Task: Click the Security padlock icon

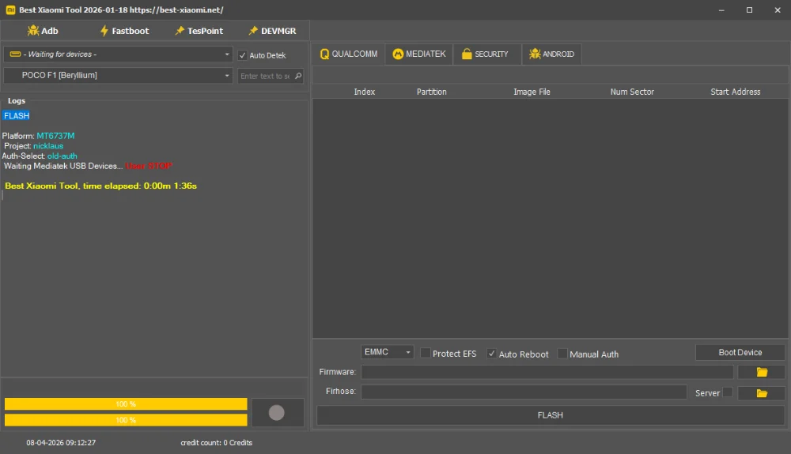Action: [467, 54]
